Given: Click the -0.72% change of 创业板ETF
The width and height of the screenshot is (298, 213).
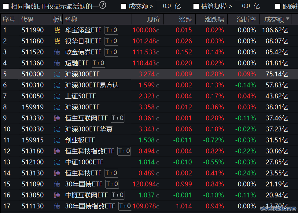Looking at the screenshot, I should 213,140.
